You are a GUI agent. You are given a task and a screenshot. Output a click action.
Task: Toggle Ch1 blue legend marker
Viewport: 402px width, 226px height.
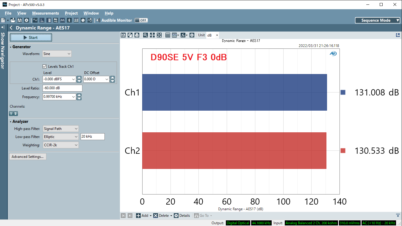click(x=343, y=92)
